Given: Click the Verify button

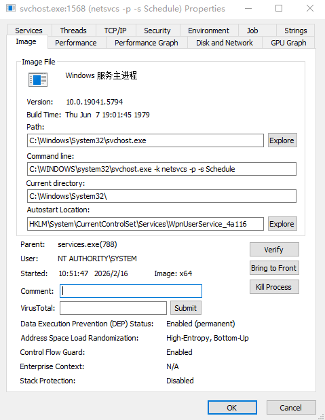Looking at the screenshot, I should pyautogui.click(x=274, y=250).
